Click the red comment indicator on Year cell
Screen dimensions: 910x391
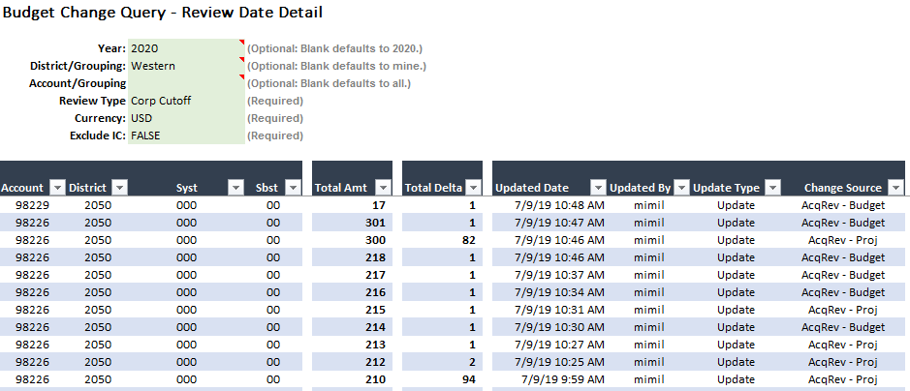pos(242,42)
